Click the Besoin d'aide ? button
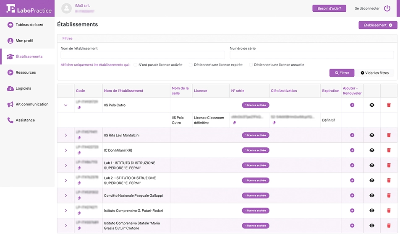 329,8
